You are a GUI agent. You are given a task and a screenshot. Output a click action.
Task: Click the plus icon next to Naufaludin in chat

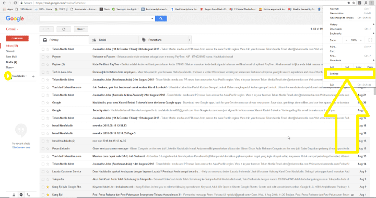coord(33,76)
